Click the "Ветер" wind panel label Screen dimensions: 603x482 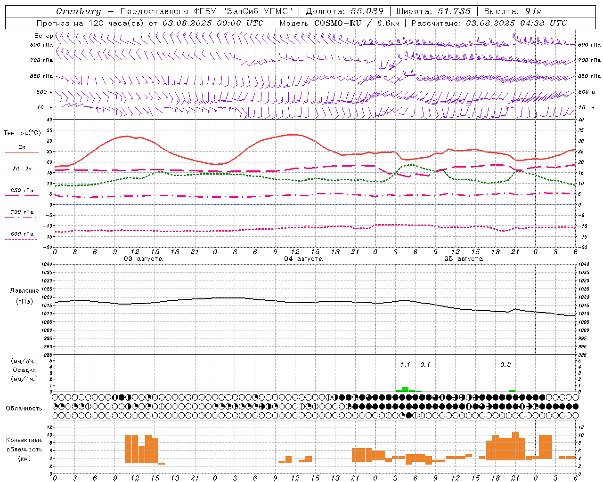44,36
